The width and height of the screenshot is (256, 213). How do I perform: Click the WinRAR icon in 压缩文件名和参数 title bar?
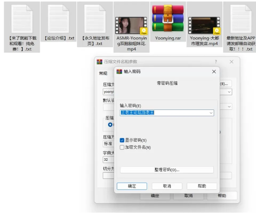(x=99, y=62)
